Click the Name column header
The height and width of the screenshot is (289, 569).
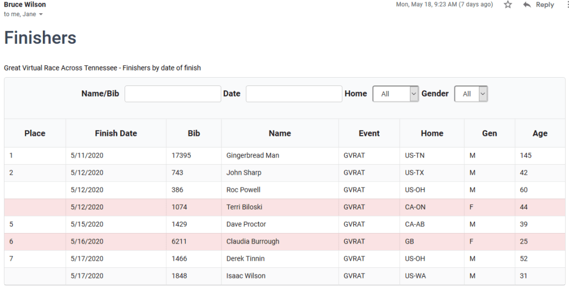tap(280, 133)
